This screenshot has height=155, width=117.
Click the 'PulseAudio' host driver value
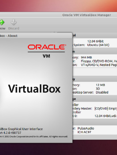pyautogui.click(x=86, y=128)
